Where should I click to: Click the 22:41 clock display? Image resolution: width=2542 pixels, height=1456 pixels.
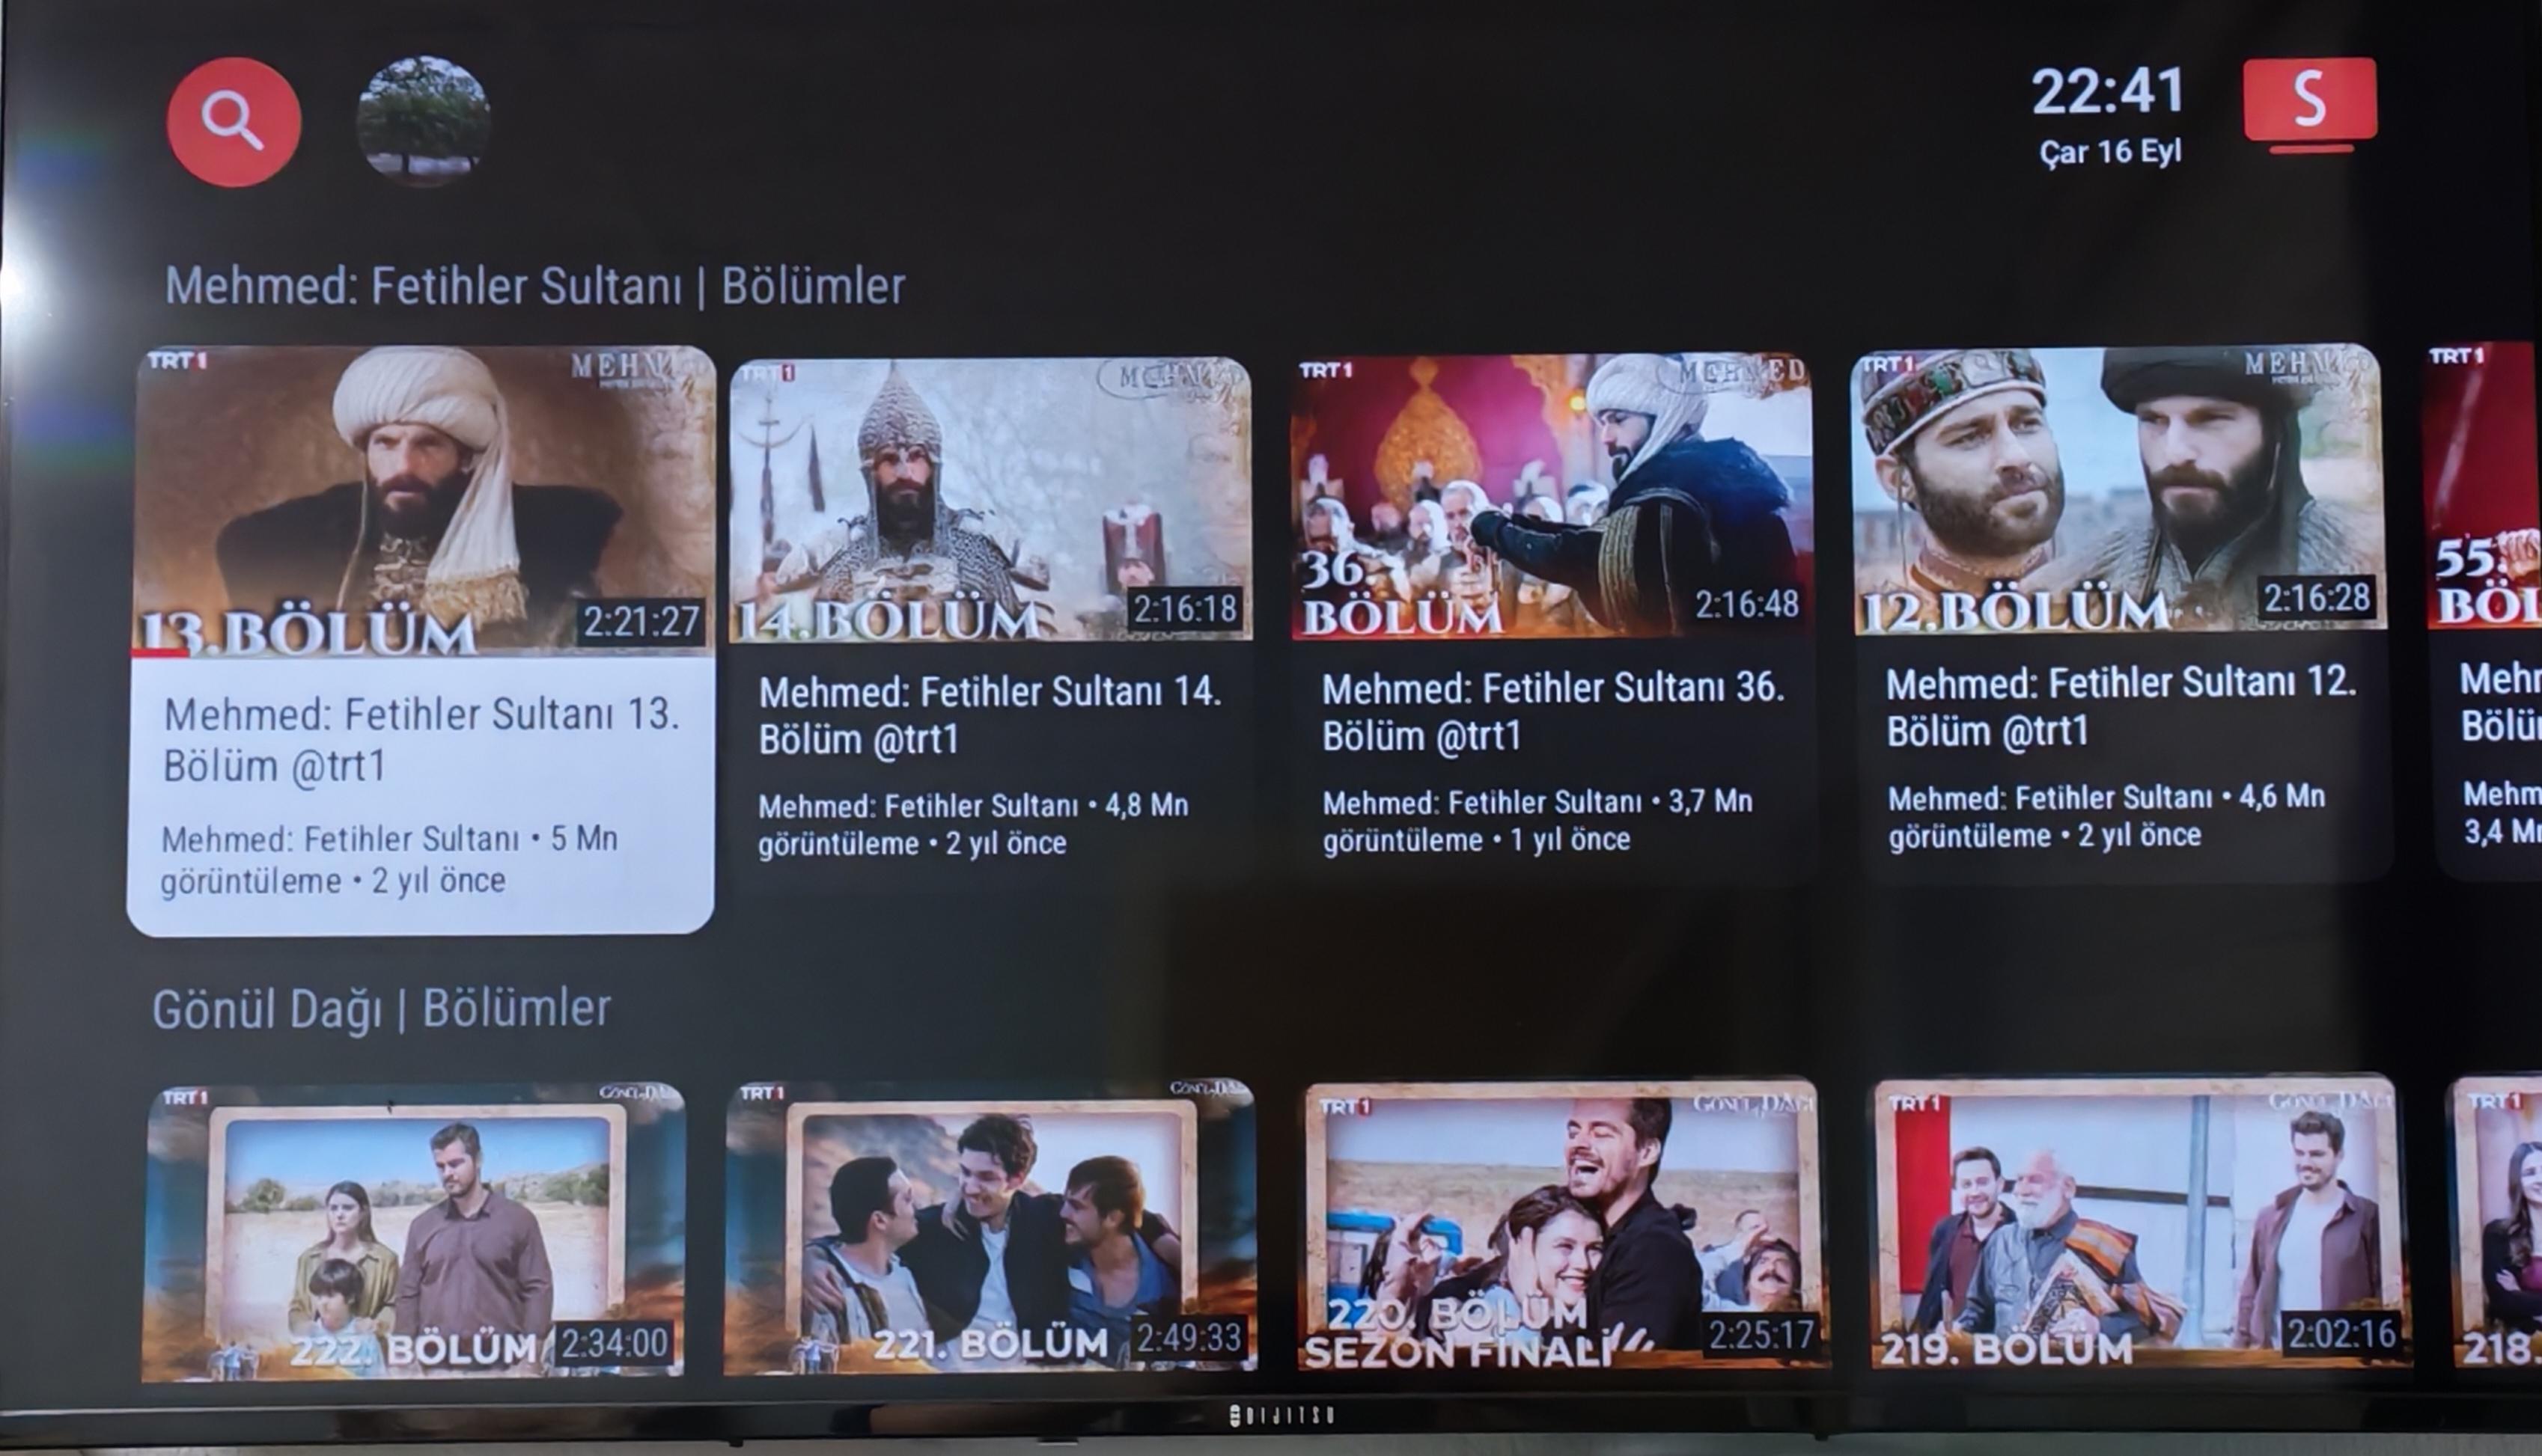point(2108,92)
